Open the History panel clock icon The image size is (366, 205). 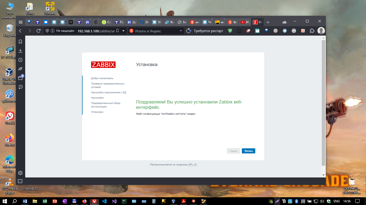pos(20,60)
